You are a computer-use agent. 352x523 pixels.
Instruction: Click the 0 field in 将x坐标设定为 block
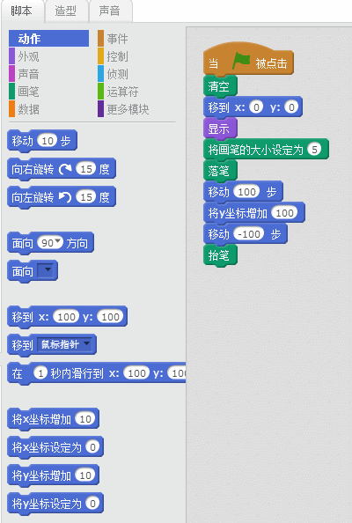(x=92, y=447)
